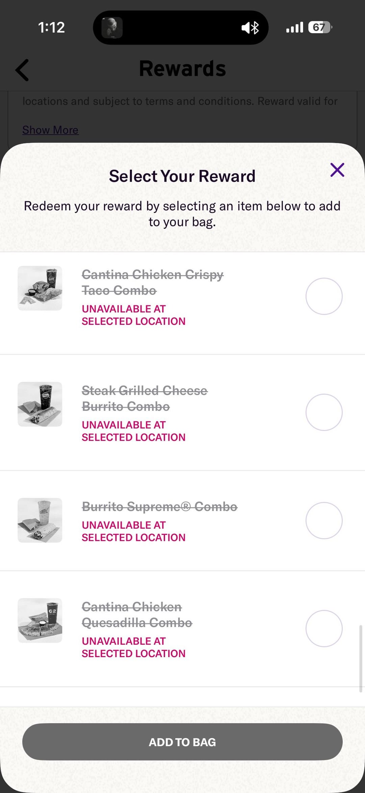Viewport: 365px width, 793px height.
Task: Tap the Burrito Supreme Combo item name
Action: [x=160, y=507]
